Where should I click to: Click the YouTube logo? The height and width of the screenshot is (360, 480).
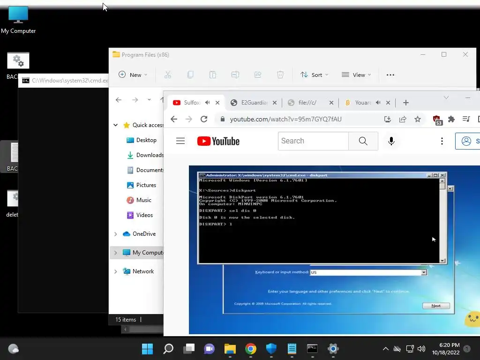coord(218,141)
